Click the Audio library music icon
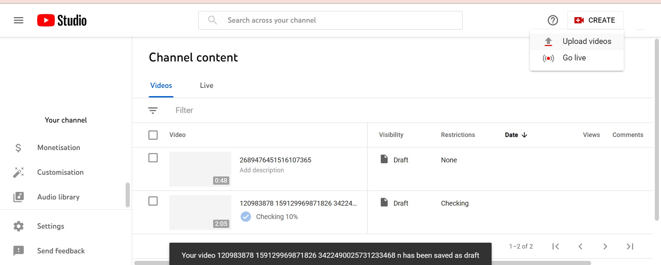The image size is (661, 265). tap(19, 197)
